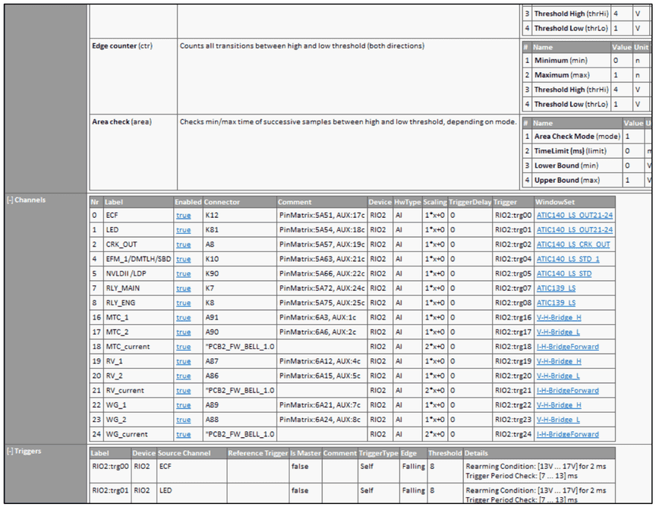Select 'Lower Bound (min)' parameter name
This screenshot has width=656, height=507.
click(566, 165)
